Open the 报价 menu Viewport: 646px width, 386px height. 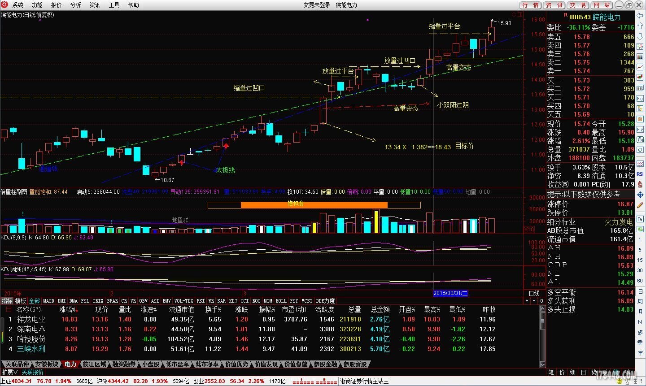coord(57,5)
